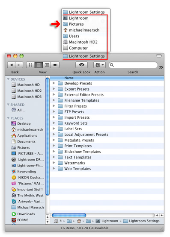
Task: Open Quick Look eye button
Action: (81, 65)
